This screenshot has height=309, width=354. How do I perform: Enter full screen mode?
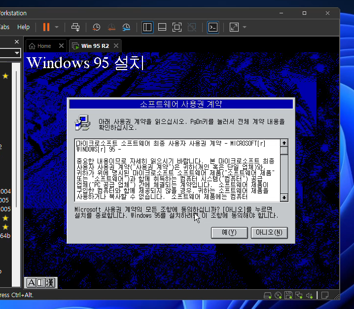click(177, 27)
